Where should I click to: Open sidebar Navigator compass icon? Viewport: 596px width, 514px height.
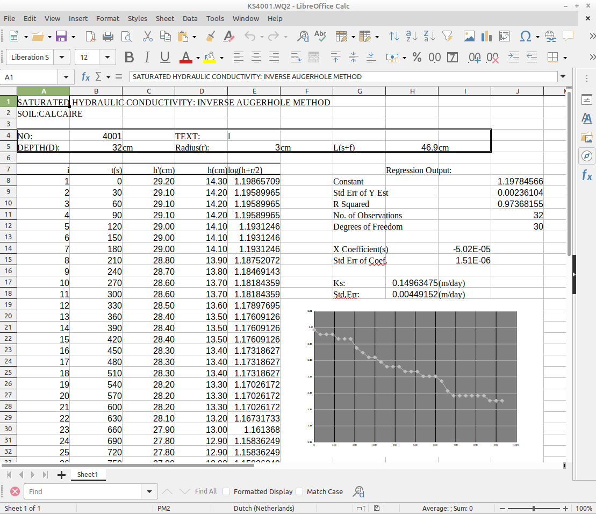(587, 156)
